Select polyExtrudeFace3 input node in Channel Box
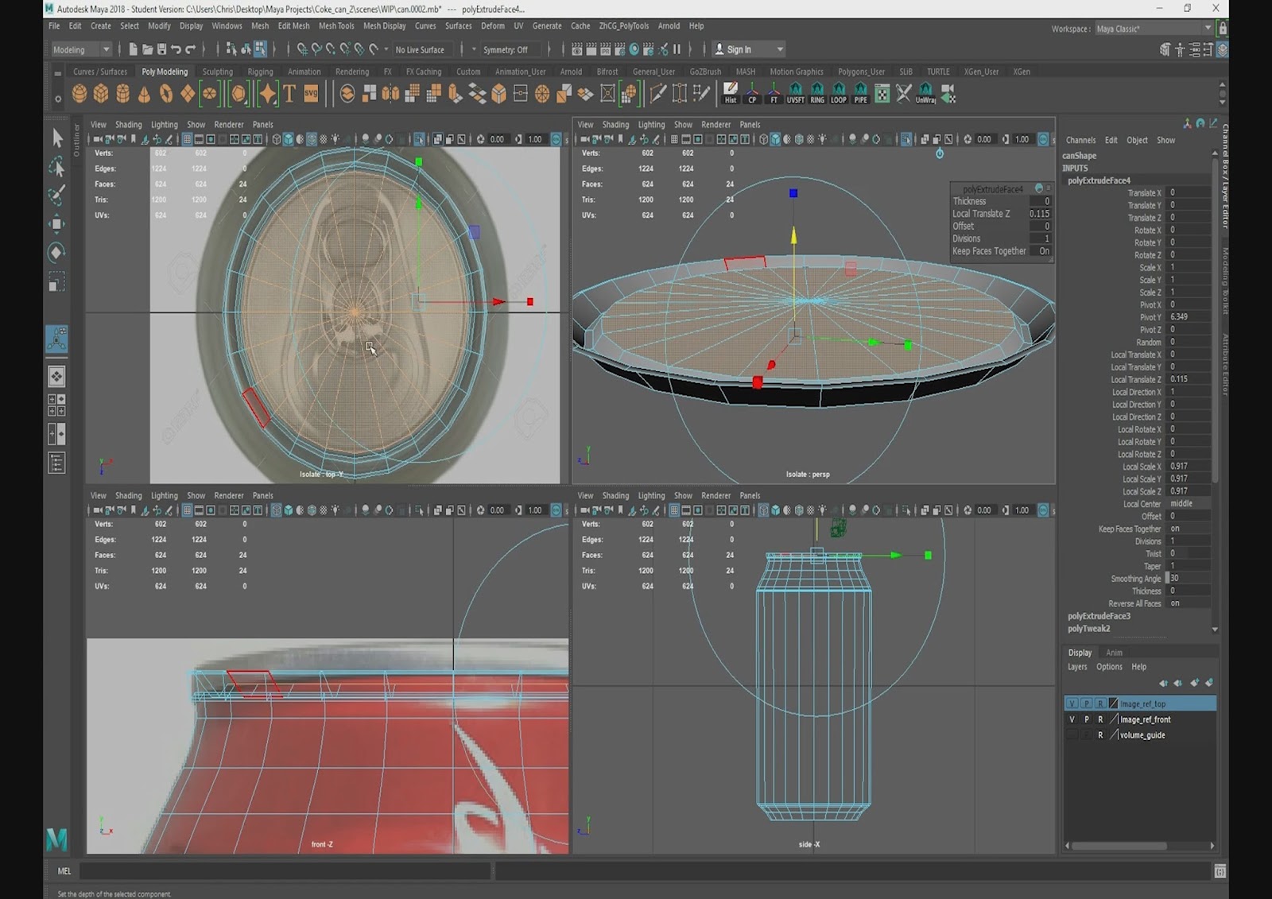Viewport: 1272px width, 899px height. click(x=1099, y=616)
